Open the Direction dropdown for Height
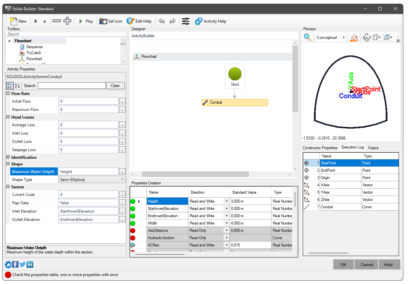 tap(227, 201)
